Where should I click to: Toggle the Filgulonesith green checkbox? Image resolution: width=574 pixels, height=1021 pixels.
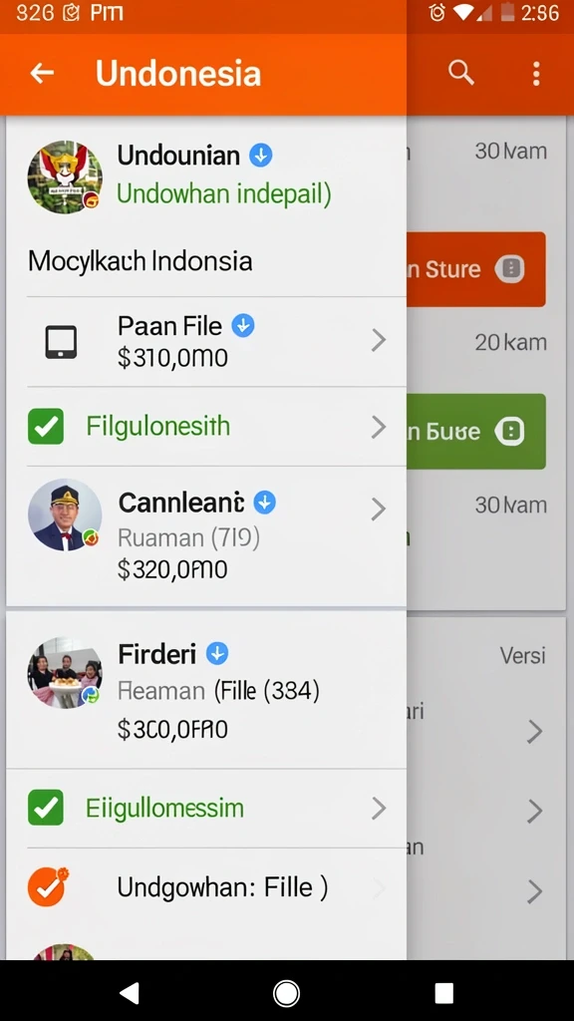[46, 427]
